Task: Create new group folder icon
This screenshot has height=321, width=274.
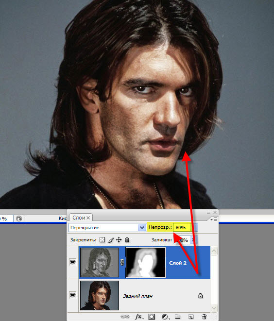Action: (177, 317)
